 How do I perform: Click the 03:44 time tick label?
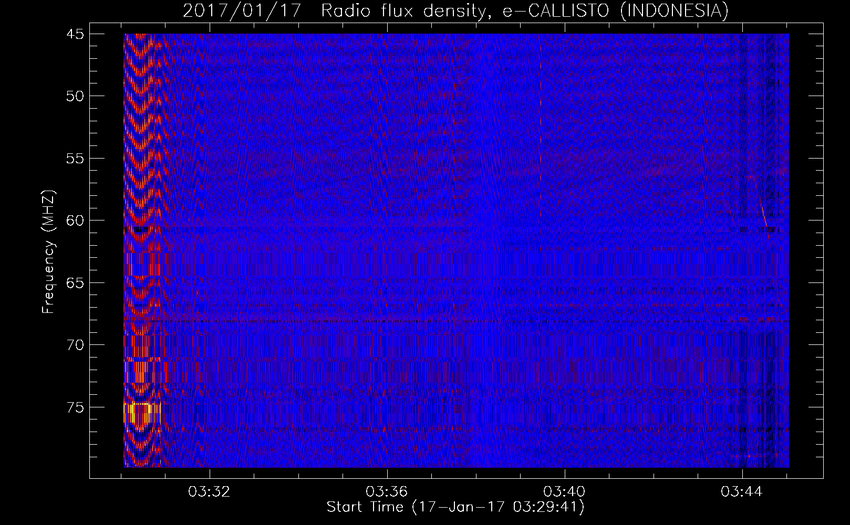pos(742,492)
